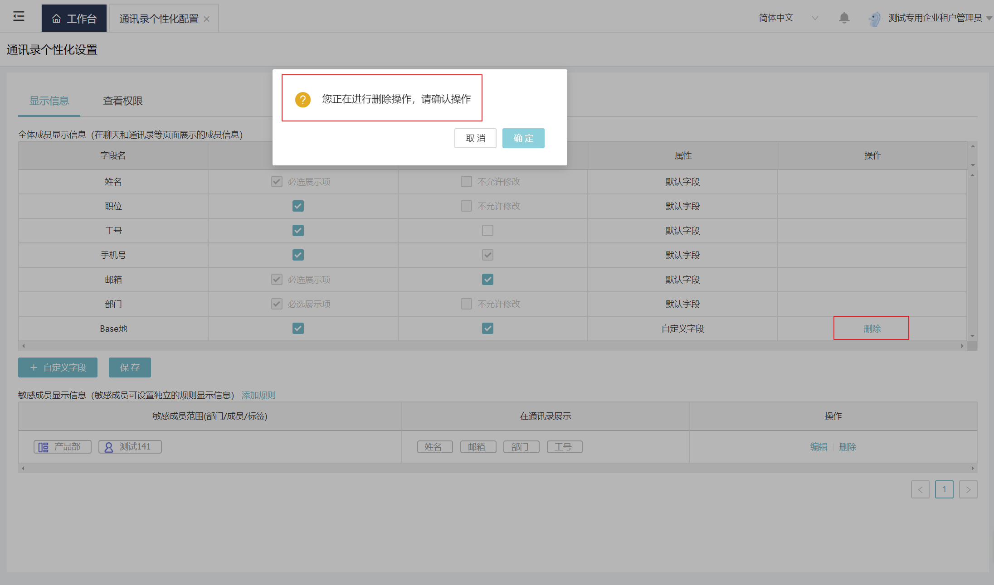Click the 自定义字段 attribute cell
994x585 pixels.
point(682,329)
